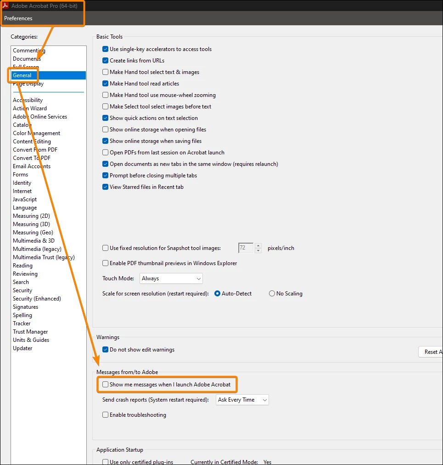443x465 pixels.
Task: Click the Reset All Warnings button
Action: (431, 352)
